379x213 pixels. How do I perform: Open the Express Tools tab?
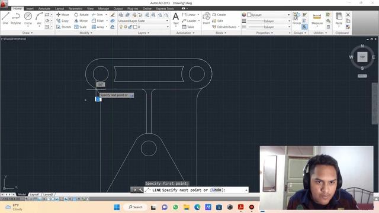165,8
